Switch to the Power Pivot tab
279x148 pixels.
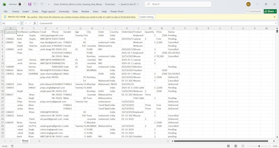pos(117,11)
